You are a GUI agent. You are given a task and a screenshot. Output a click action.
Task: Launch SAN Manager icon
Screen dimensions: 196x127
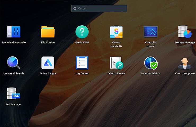click(14, 94)
